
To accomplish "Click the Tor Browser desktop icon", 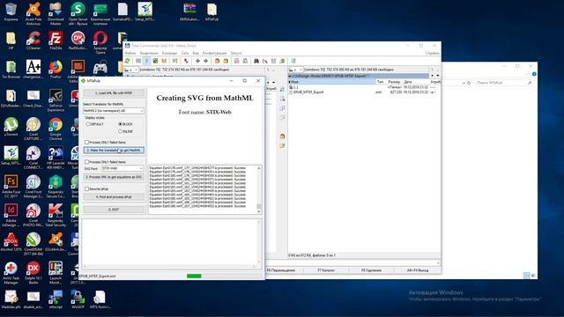I will point(11,69).
